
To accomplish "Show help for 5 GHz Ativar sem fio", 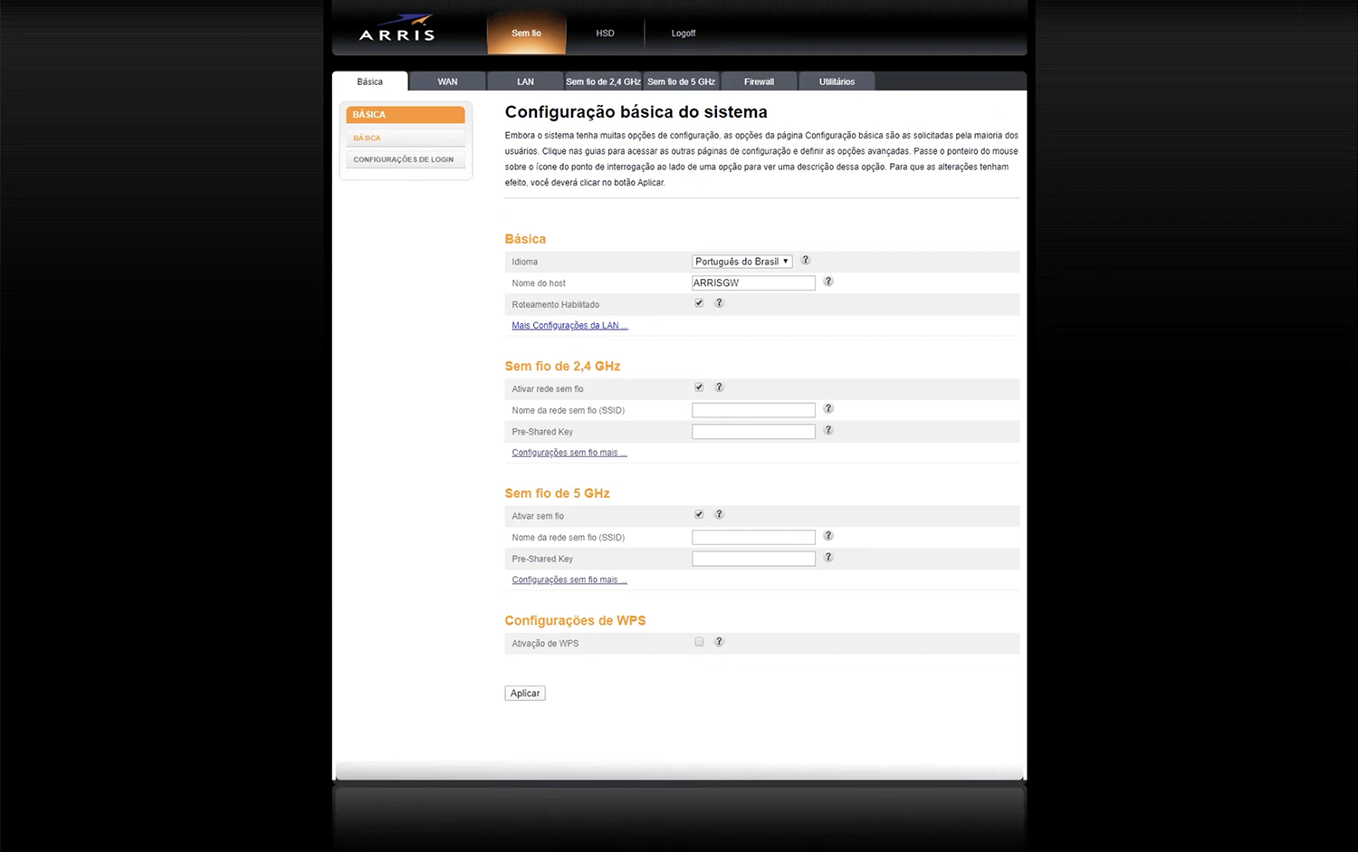I will click(719, 514).
